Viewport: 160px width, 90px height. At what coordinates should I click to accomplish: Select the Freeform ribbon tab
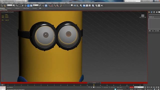9,8
